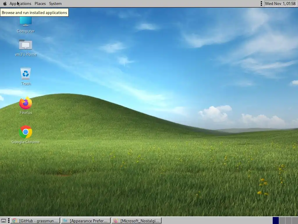Click the "Google Chrome" label text
This screenshot has width=298, height=224.
tap(26, 142)
